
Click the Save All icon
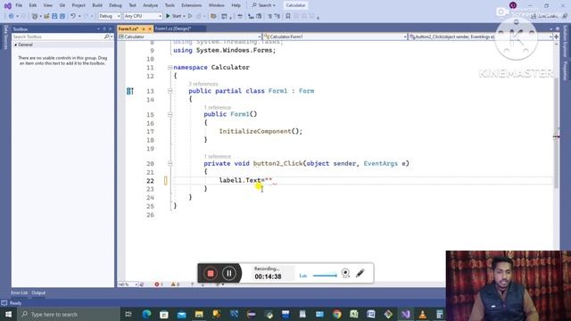click(62, 16)
